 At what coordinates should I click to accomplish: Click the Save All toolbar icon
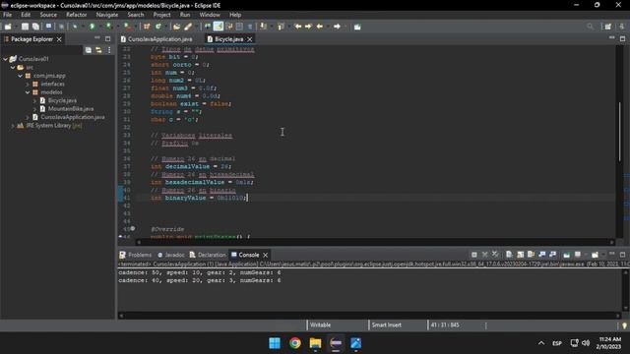click(x=35, y=27)
